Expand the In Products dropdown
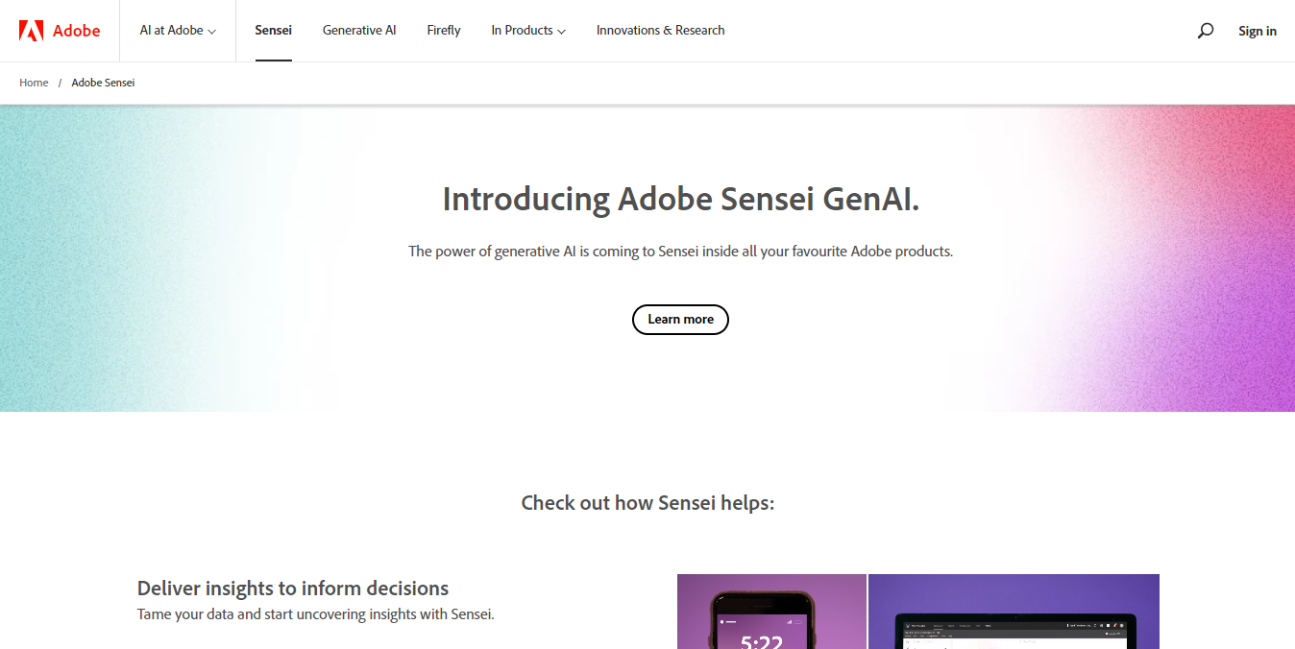This screenshot has height=649, width=1295. (528, 31)
